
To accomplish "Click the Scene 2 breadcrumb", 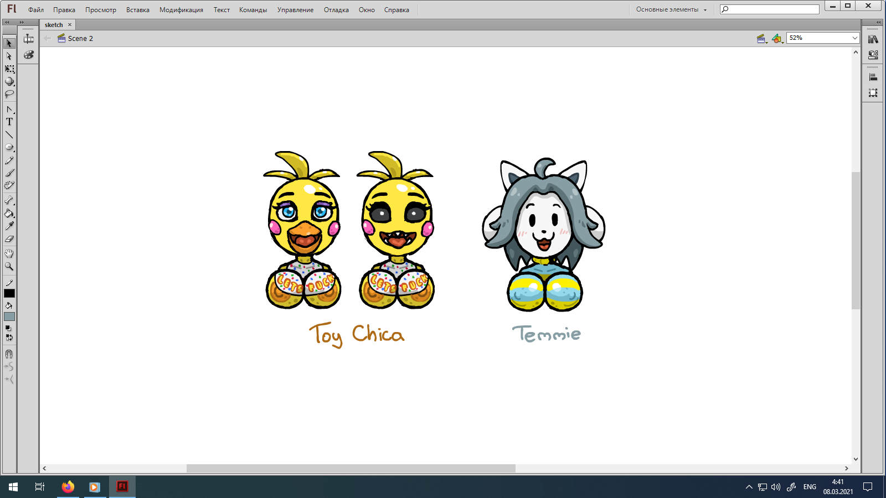I will click(x=75, y=38).
